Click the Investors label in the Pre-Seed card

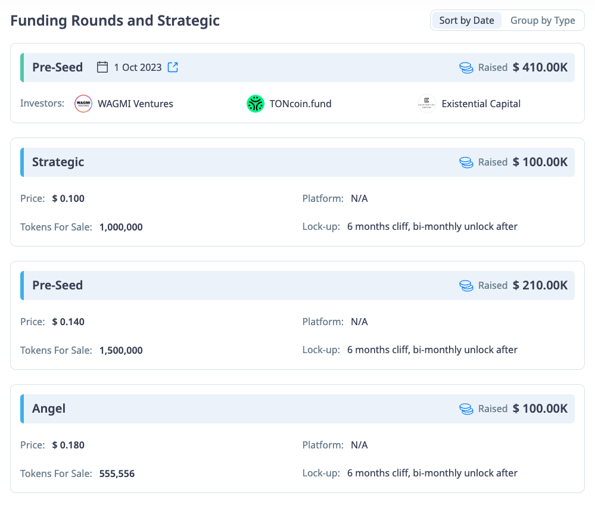pyautogui.click(x=42, y=103)
